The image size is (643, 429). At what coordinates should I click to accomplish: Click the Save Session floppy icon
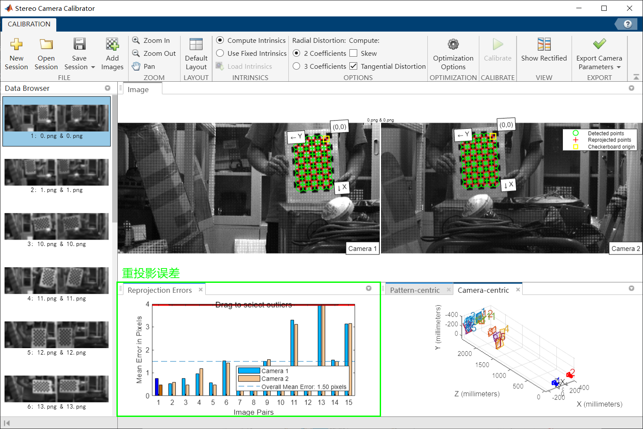point(79,44)
